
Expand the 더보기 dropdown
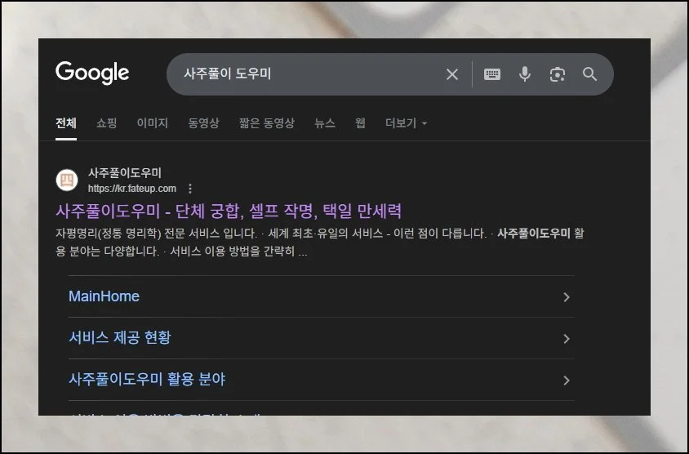pyautogui.click(x=406, y=123)
